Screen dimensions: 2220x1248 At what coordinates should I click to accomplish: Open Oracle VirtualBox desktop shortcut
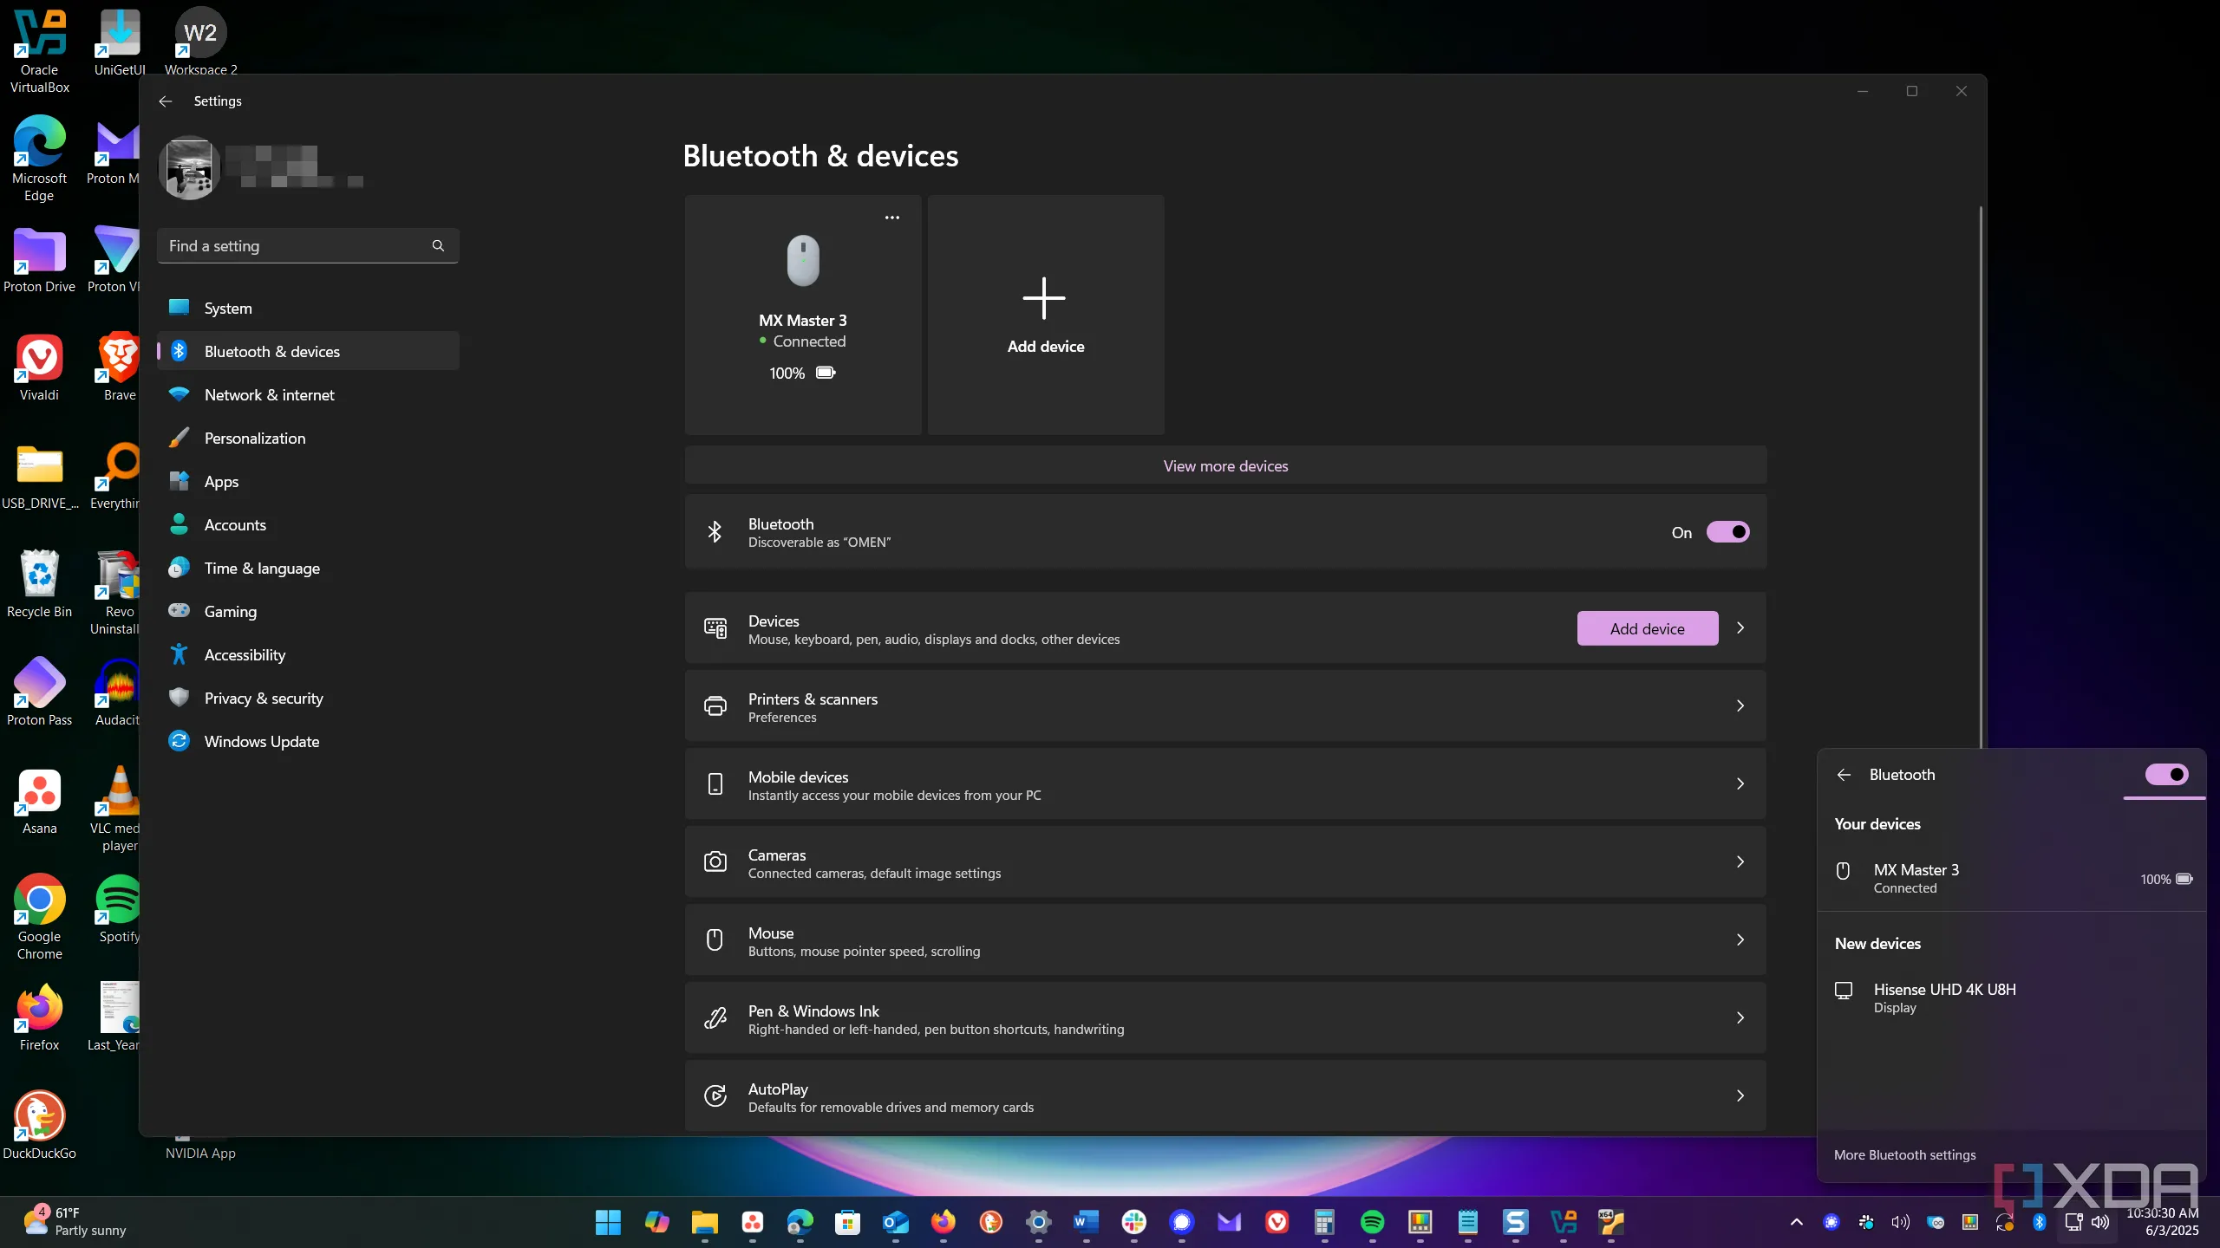40,52
